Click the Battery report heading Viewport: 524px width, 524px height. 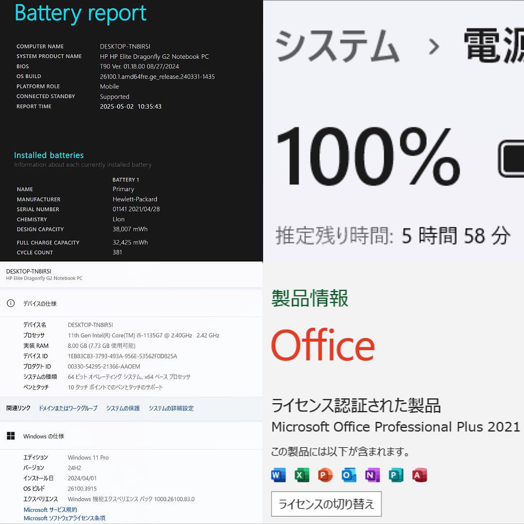pos(81,14)
